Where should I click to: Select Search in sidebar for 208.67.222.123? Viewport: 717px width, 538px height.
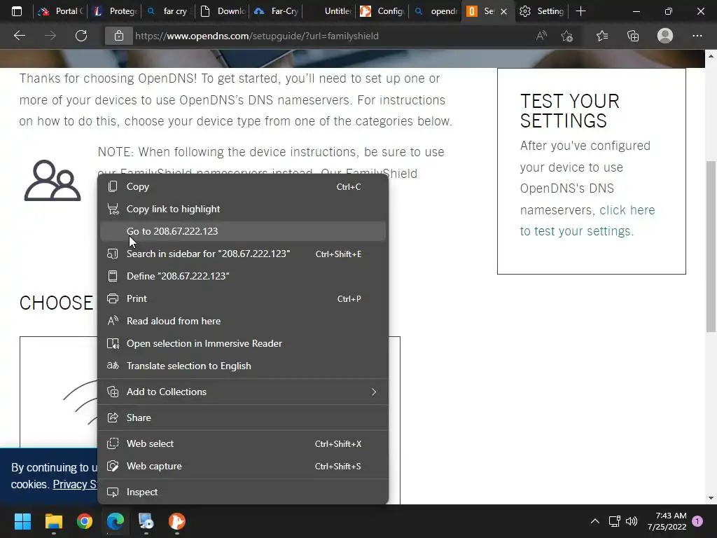click(x=243, y=254)
